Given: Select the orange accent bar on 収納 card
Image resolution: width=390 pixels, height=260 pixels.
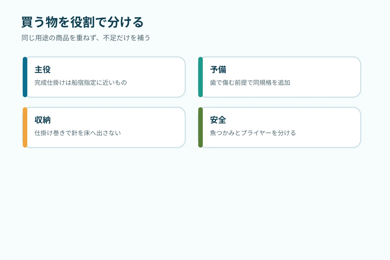Looking at the screenshot, I should [x=25, y=127].
